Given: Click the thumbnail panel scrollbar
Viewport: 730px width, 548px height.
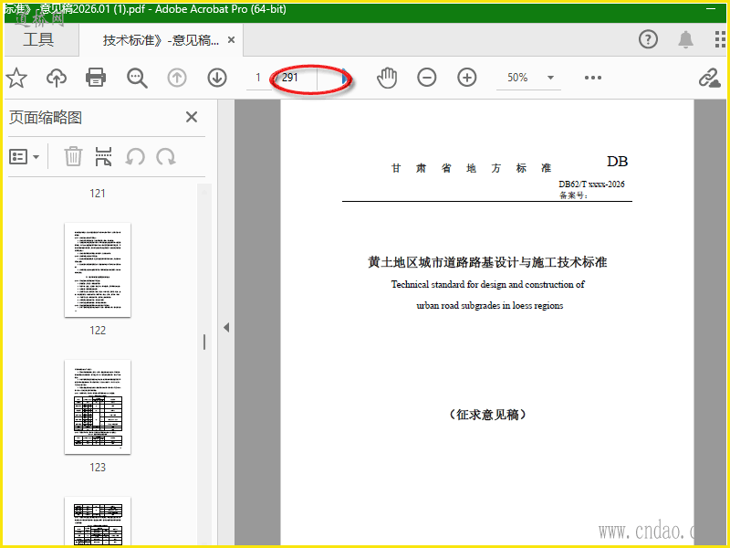Looking at the screenshot, I should pyautogui.click(x=204, y=342).
